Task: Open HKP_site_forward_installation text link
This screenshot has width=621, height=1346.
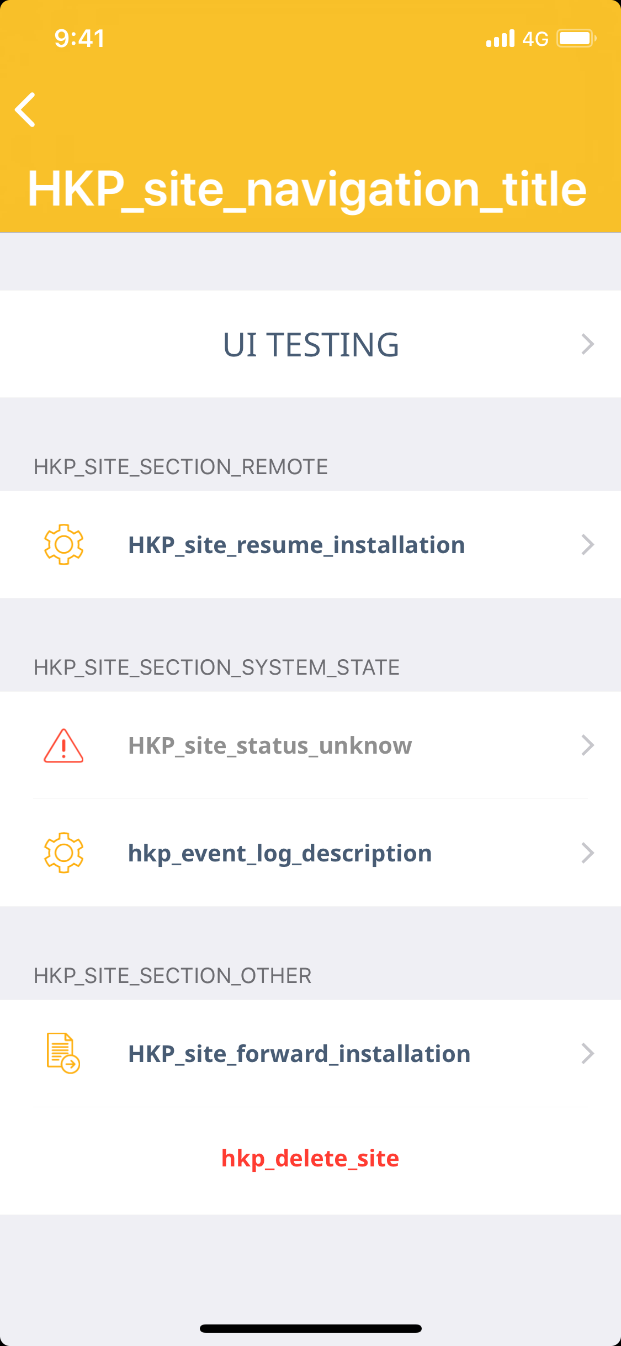Action: tap(299, 1054)
